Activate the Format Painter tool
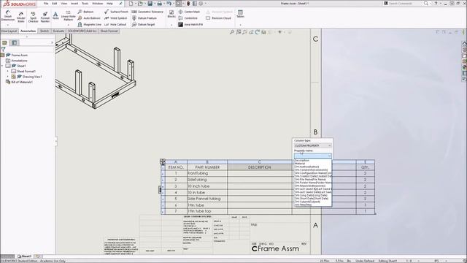Image resolution: width=467 pixels, height=263 pixels. pyautogui.click(x=45, y=17)
